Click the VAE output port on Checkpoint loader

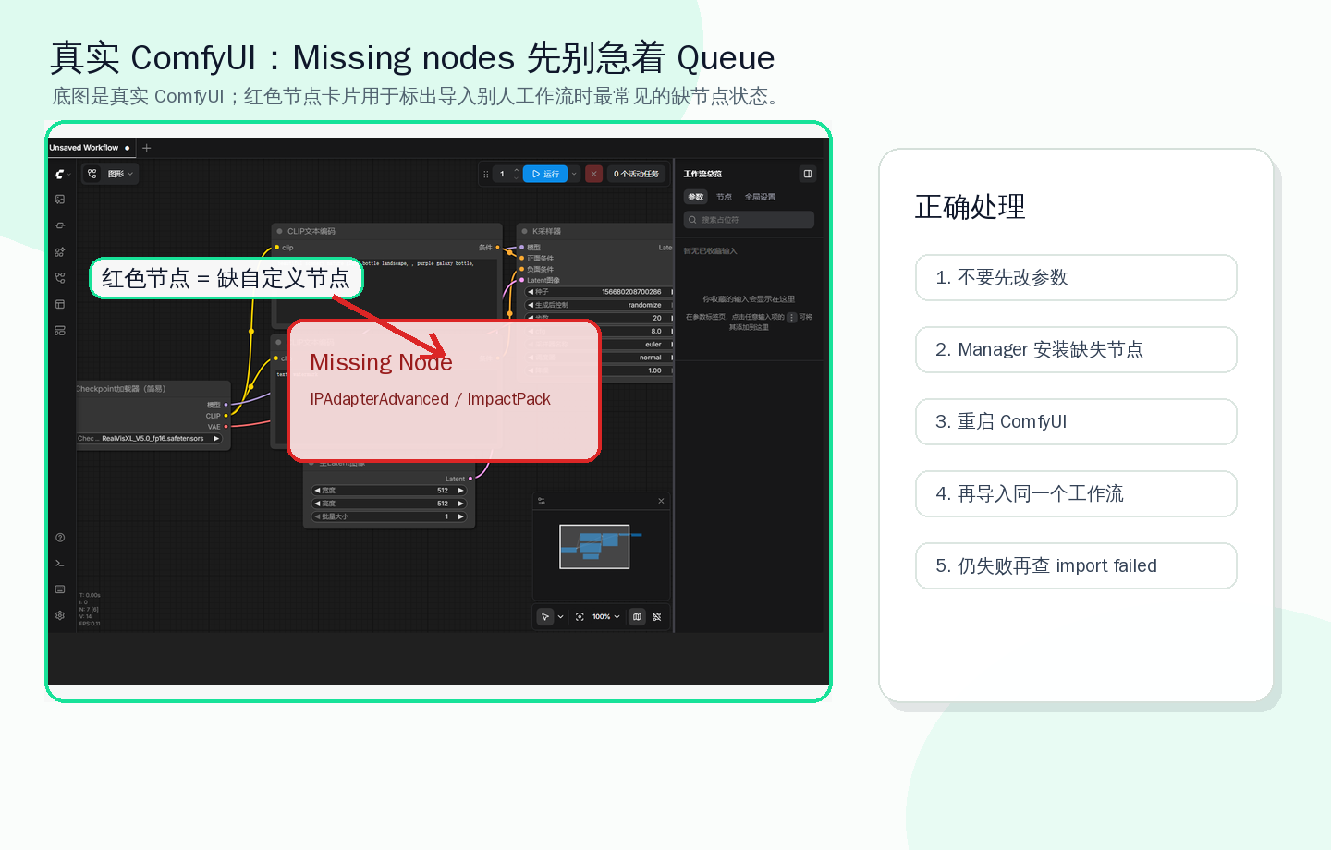(226, 427)
